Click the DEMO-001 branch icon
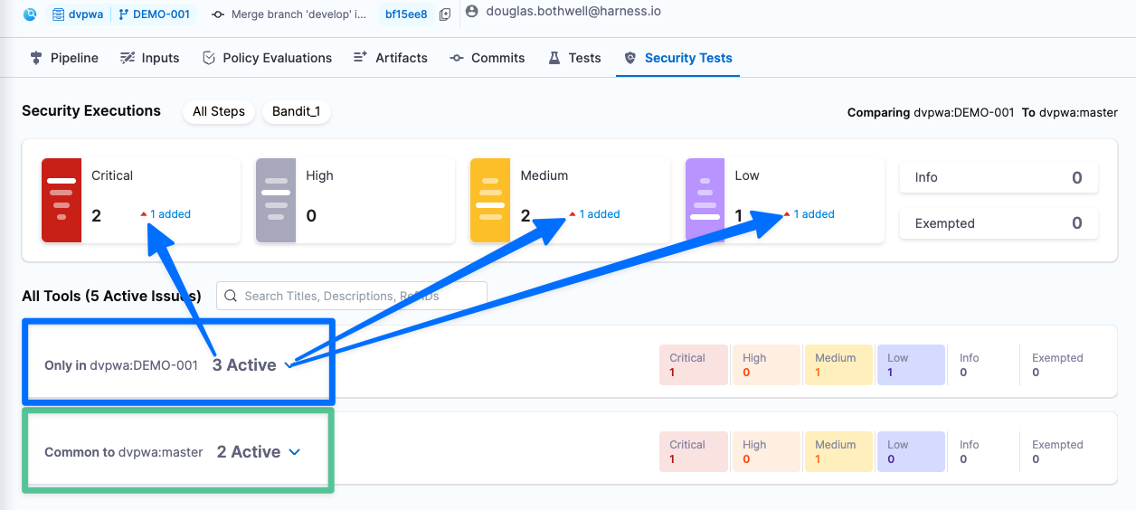Screen dimensions: 1136x510 click(124, 14)
